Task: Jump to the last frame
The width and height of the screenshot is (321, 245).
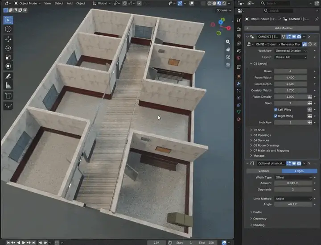Action: click(x=34, y=242)
